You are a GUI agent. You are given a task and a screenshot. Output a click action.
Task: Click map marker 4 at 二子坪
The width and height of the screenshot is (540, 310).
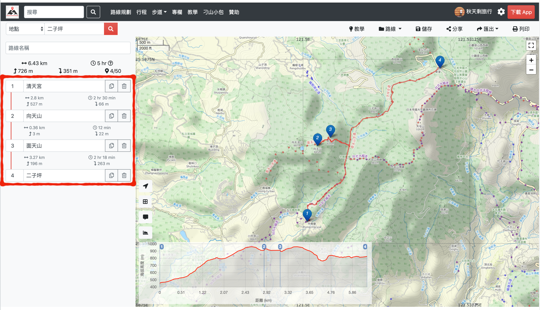[440, 62]
